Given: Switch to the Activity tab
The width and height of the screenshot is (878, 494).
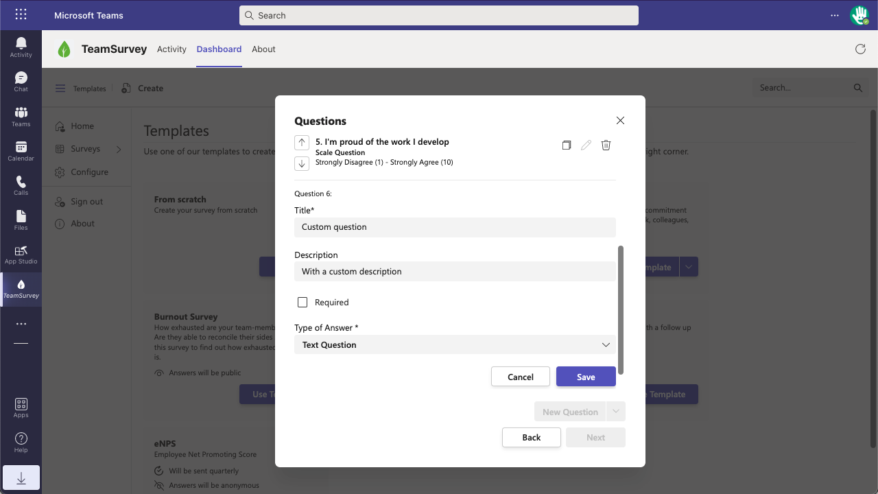Looking at the screenshot, I should click(171, 49).
